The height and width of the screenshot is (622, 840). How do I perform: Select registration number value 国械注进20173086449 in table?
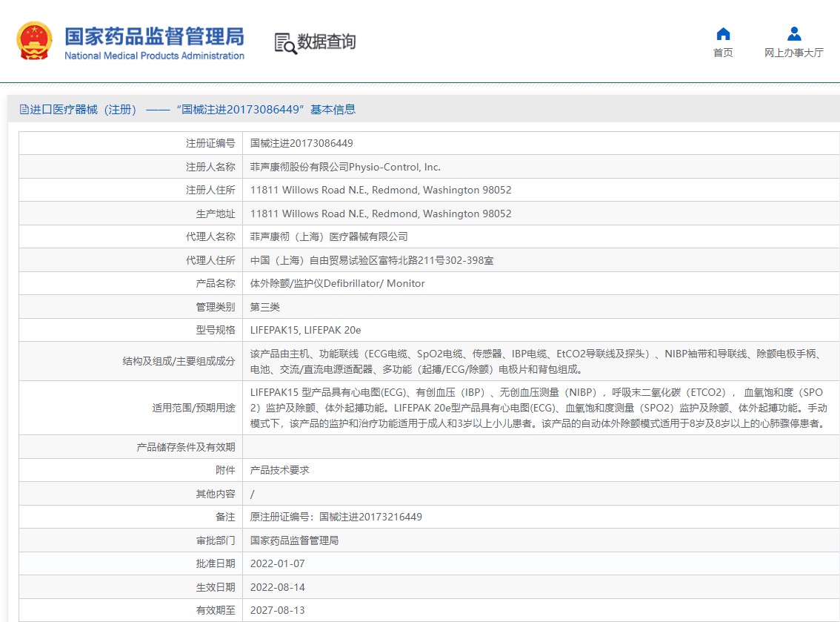(301, 143)
